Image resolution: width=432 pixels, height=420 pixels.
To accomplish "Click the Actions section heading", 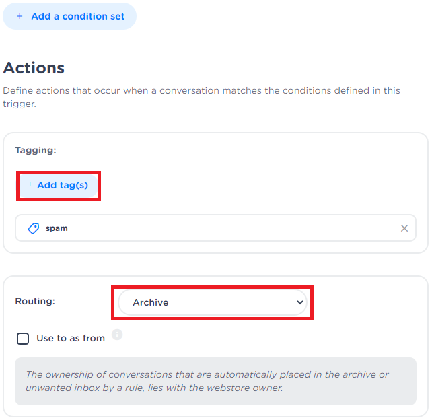I will point(34,68).
